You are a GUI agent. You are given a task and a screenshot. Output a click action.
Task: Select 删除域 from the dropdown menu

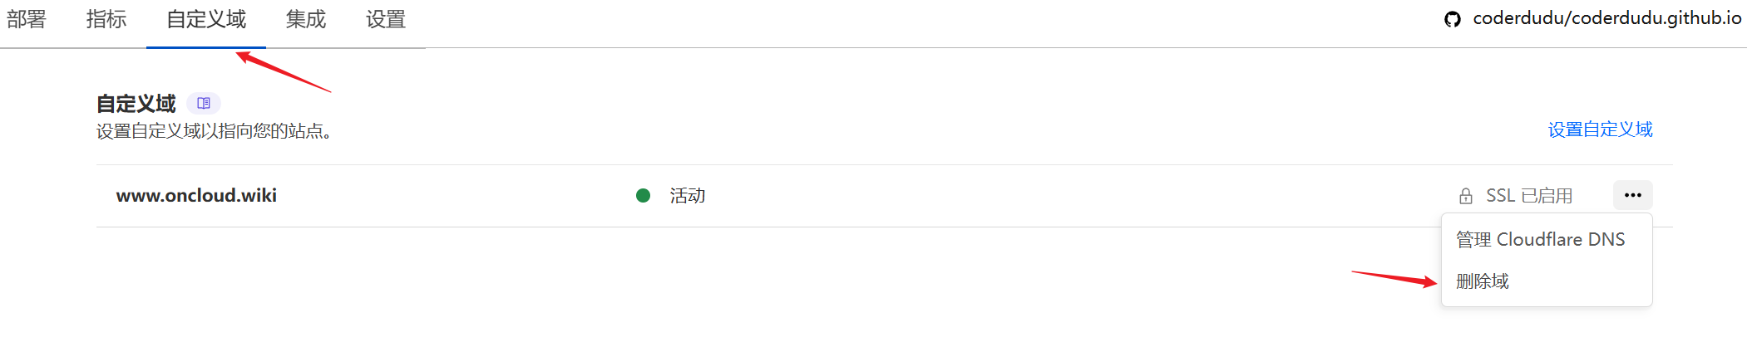click(1483, 281)
